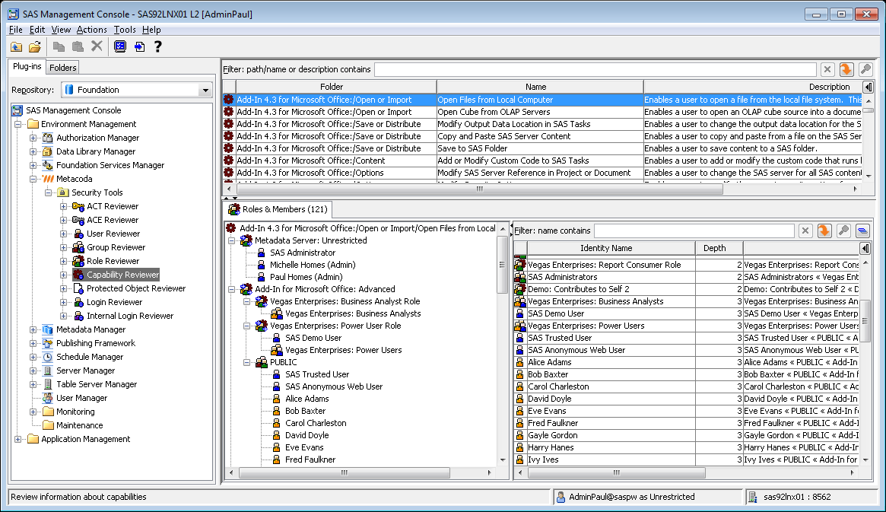Select the Role Reviewer tree item
Screen dimensions: 886x512
pyautogui.click(x=113, y=261)
